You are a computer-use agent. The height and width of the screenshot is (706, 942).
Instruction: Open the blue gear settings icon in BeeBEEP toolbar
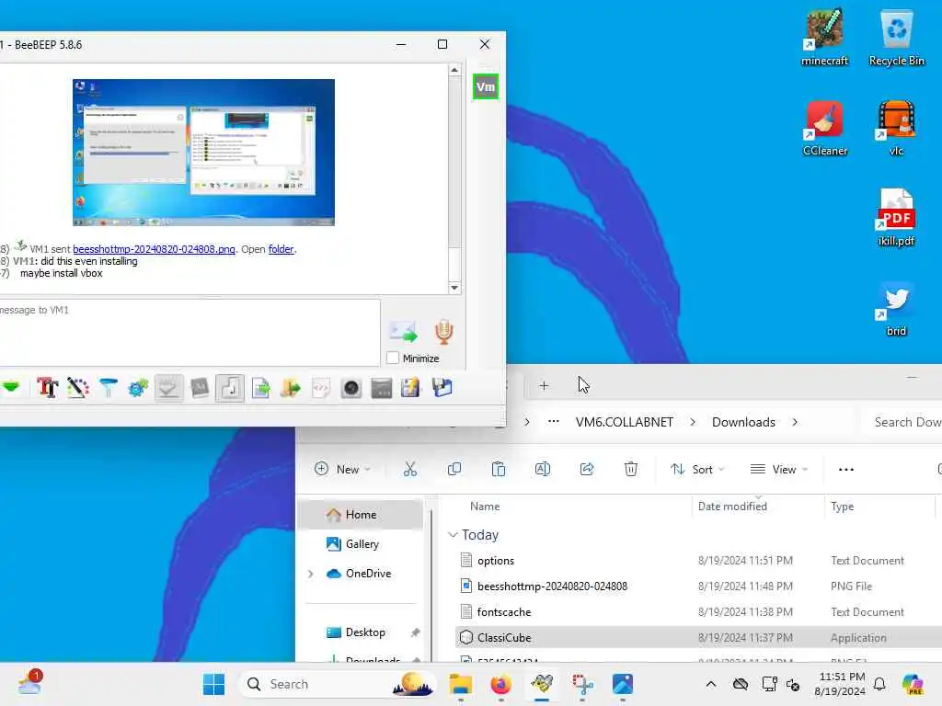point(138,388)
